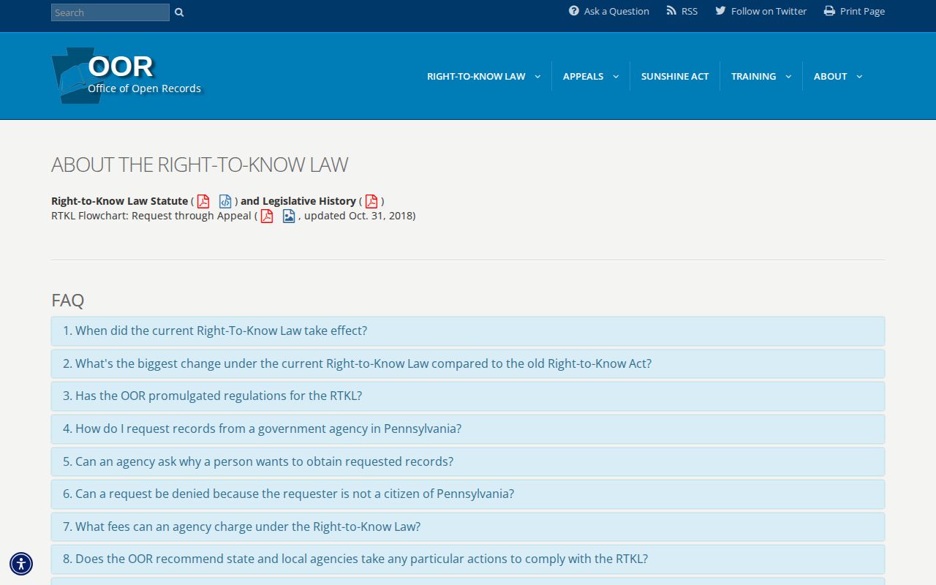Expand FAQ 7 about fees an agency can charge
Viewport: 936px width, 585px height.
(468, 526)
